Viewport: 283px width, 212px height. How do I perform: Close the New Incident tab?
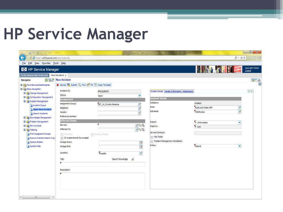point(66,75)
